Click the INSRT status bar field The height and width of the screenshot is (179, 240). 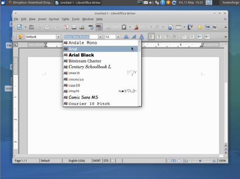[x=97, y=161]
